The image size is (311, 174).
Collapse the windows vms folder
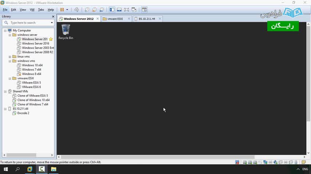click(10, 61)
